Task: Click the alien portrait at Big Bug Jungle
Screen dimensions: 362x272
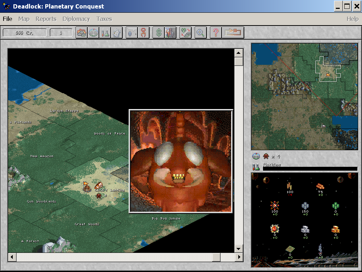Action: click(x=180, y=161)
